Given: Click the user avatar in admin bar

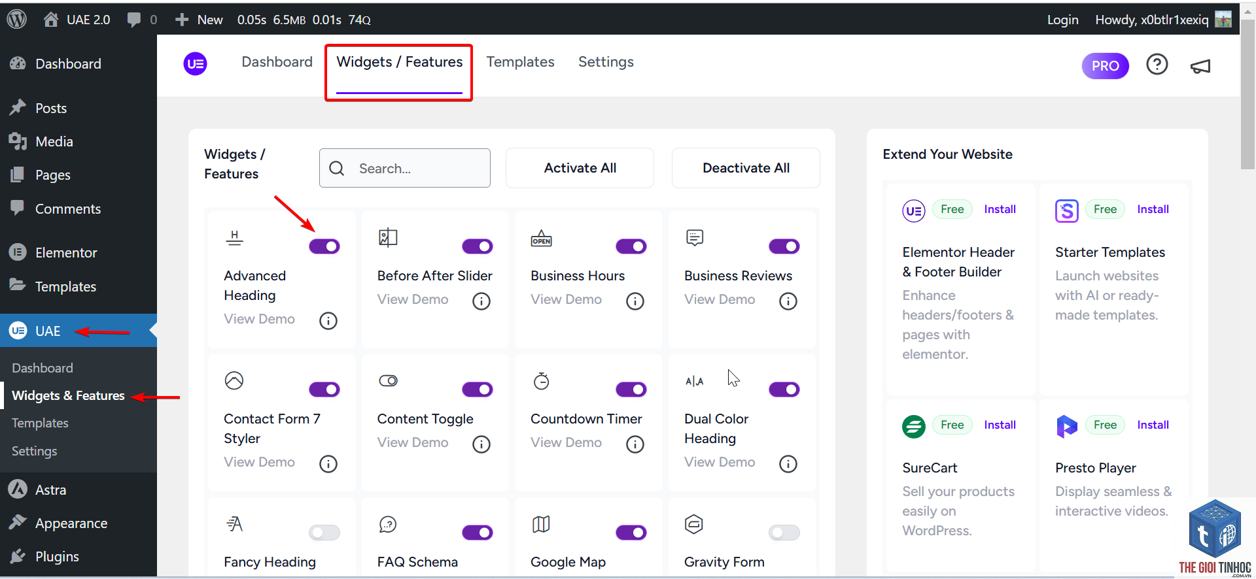Looking at the screenshot, I should point(1223,20).
